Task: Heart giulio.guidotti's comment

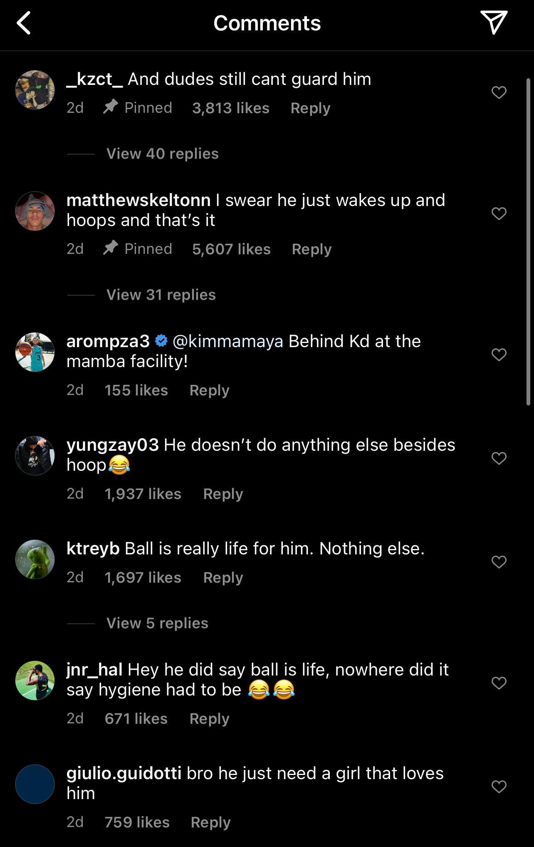Action: (499, 787)
